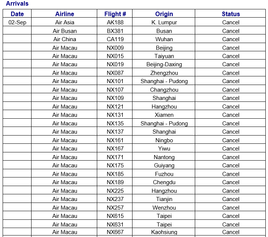Click the Origin column header

tap(164, 14)
